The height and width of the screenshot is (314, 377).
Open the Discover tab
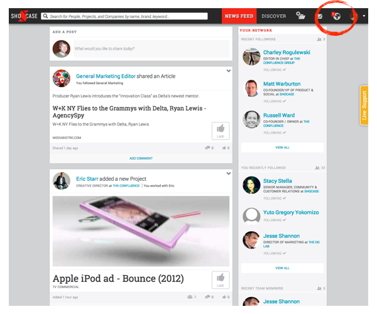click(x=274, y=16)
